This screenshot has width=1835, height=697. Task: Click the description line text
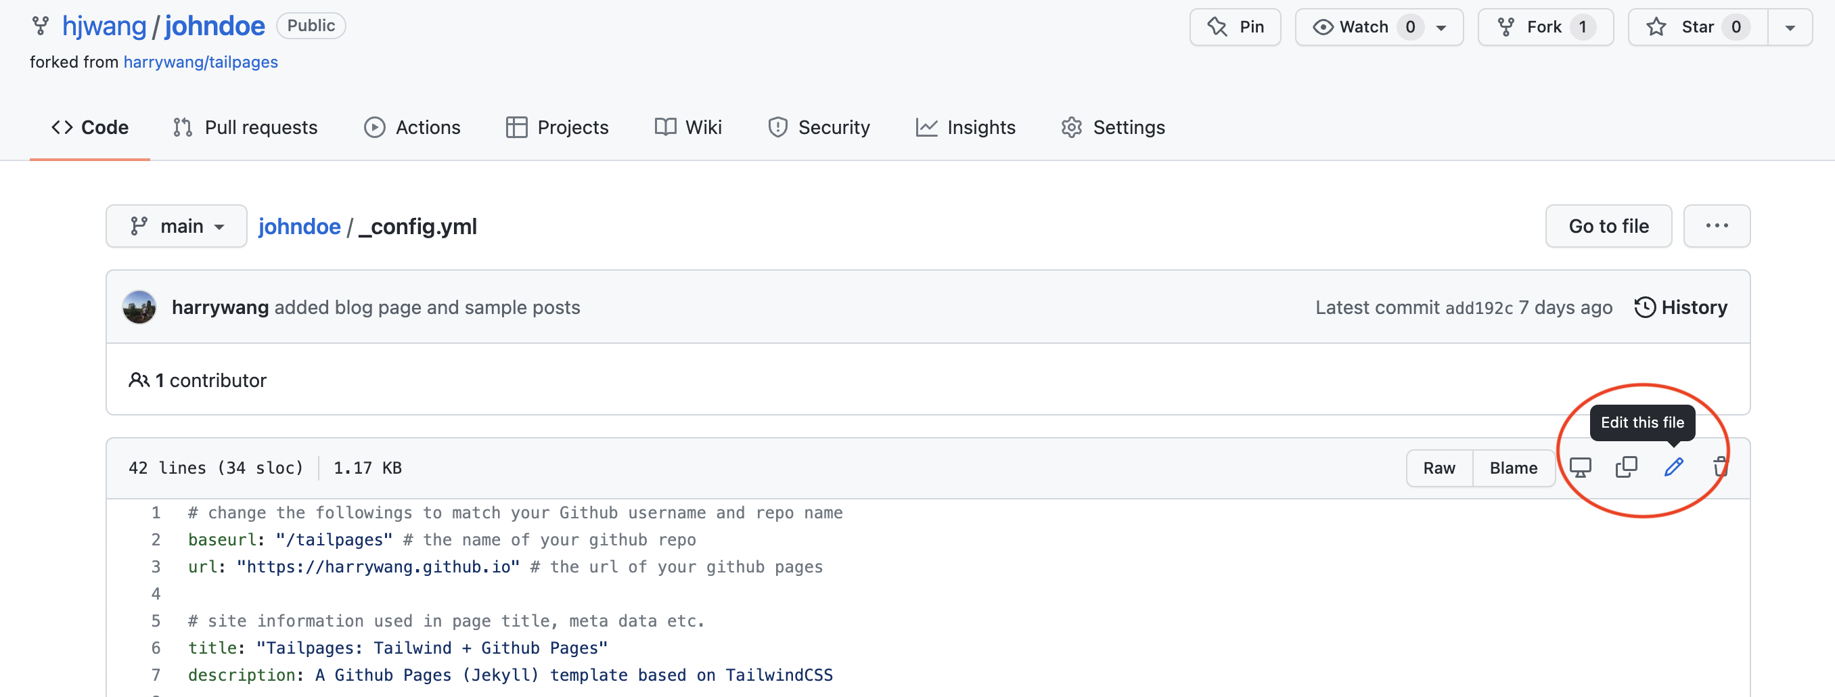pos(511,675)
